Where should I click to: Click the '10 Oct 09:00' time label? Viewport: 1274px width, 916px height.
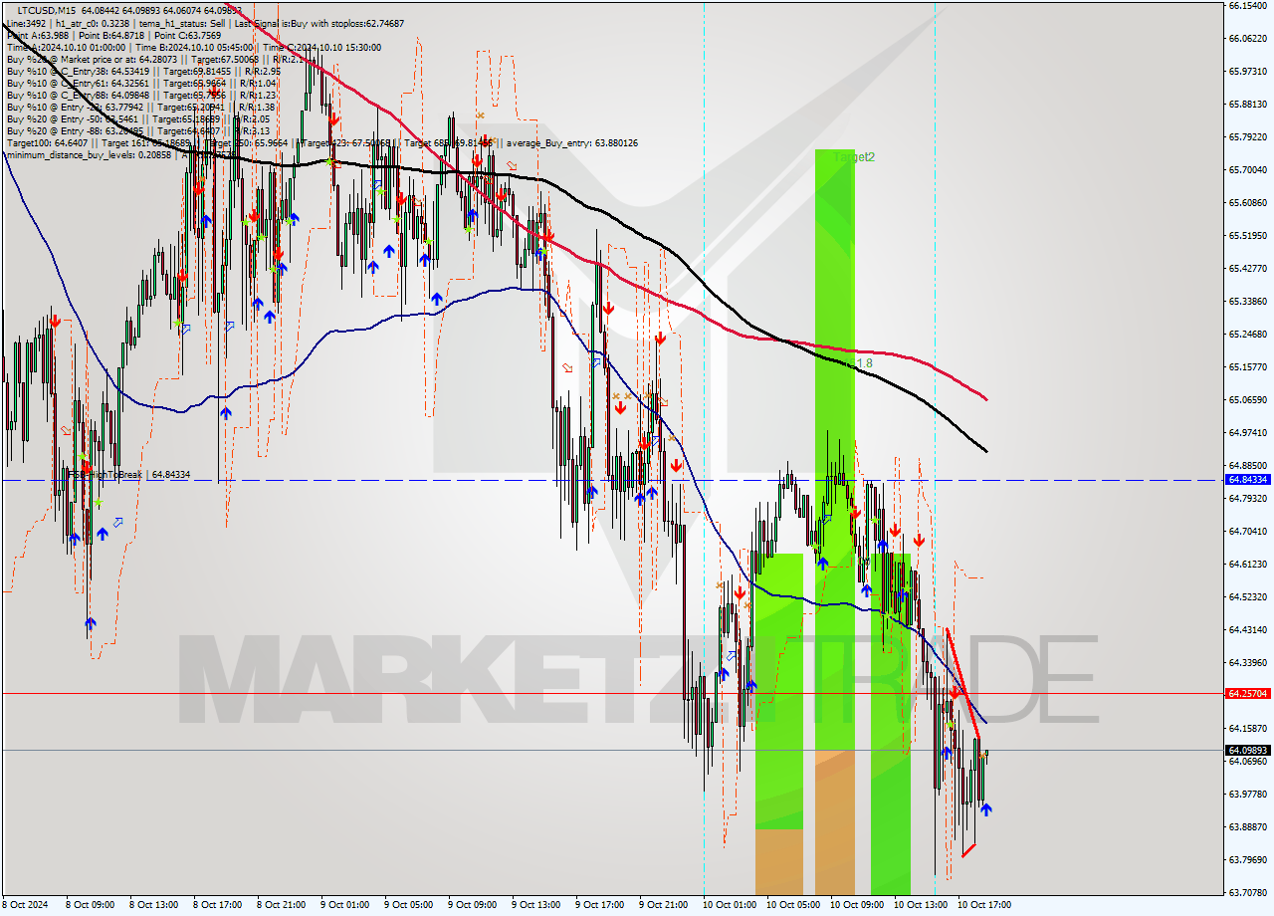click(855, 905)
